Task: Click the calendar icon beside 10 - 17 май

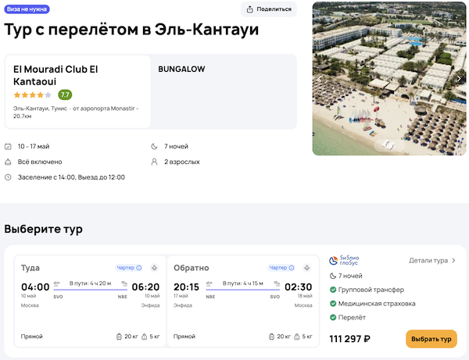Action: click(x=8, y=146)
